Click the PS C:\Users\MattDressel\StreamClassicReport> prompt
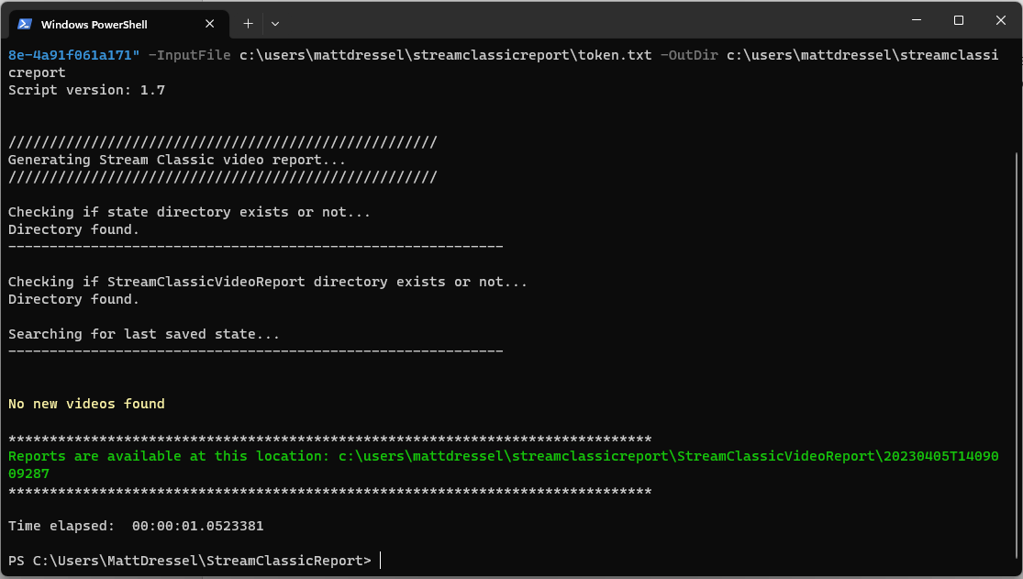 pos(189,561)
